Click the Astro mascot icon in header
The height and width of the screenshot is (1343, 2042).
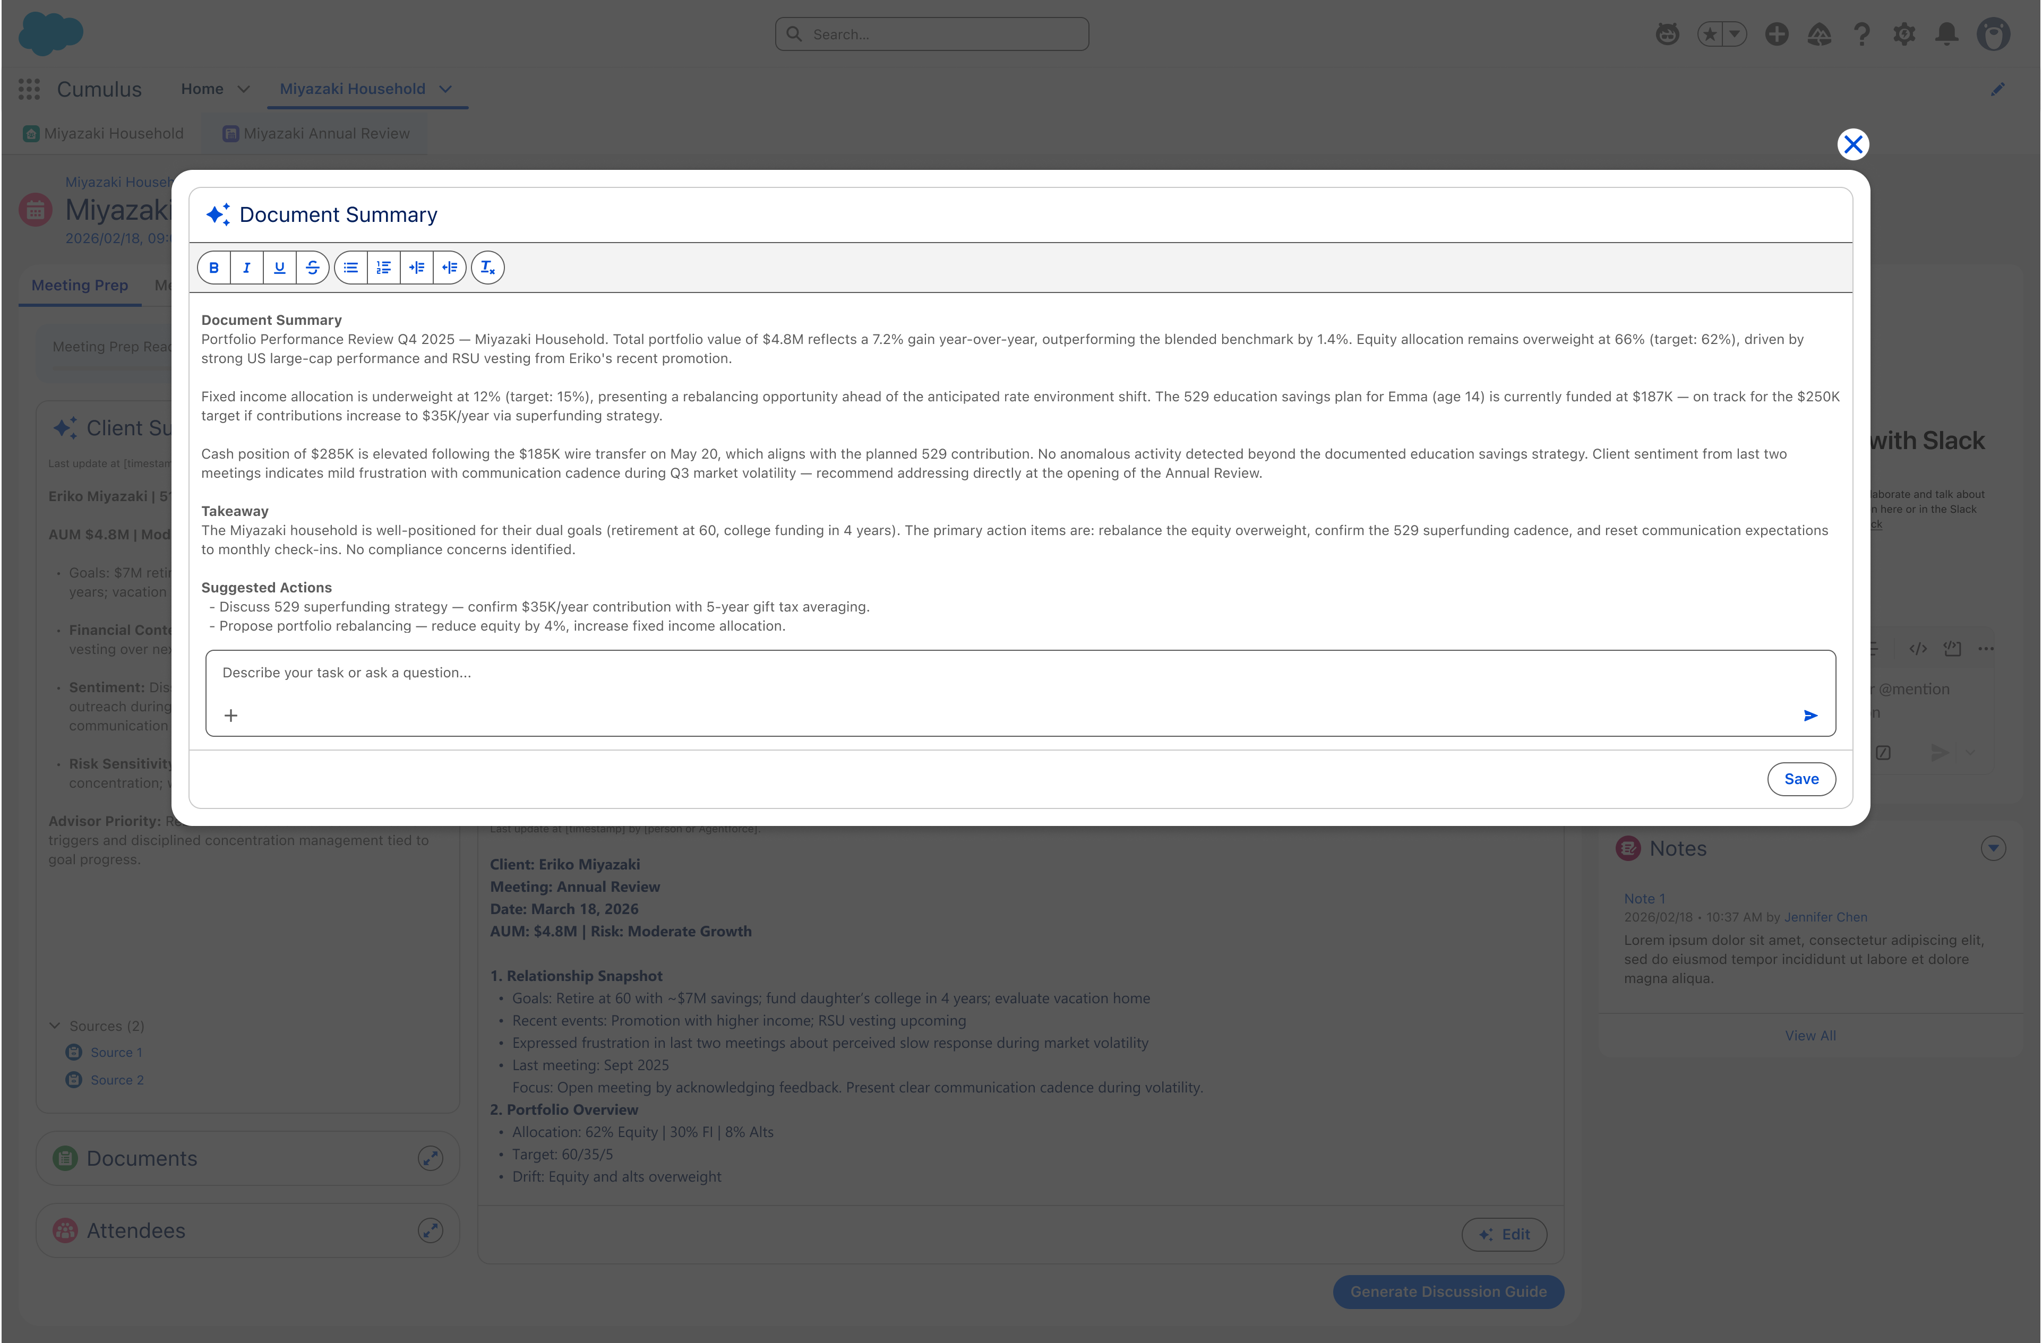(x=1667, y=35)
